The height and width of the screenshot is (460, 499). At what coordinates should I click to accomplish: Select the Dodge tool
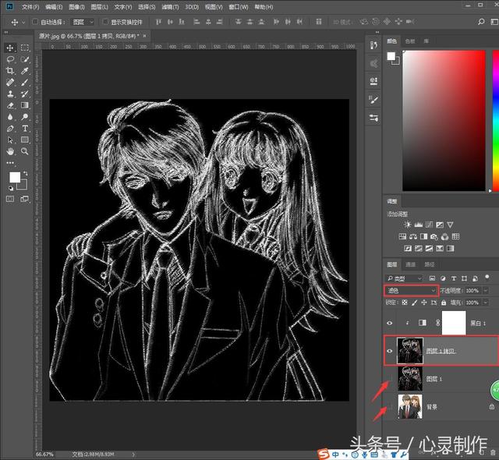(x=25, y=117)
